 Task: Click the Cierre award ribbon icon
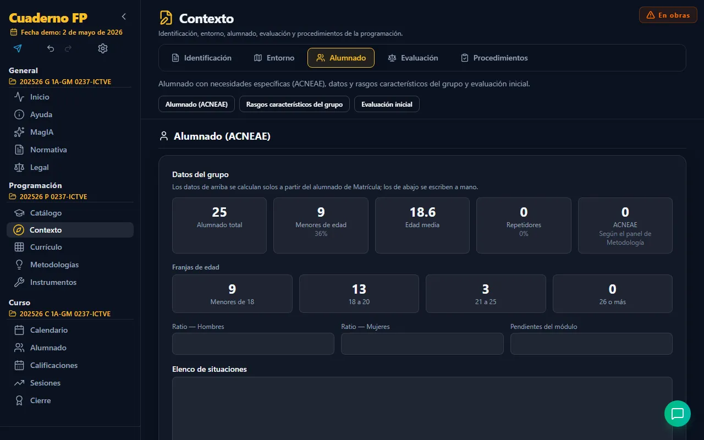coord(19,400)
